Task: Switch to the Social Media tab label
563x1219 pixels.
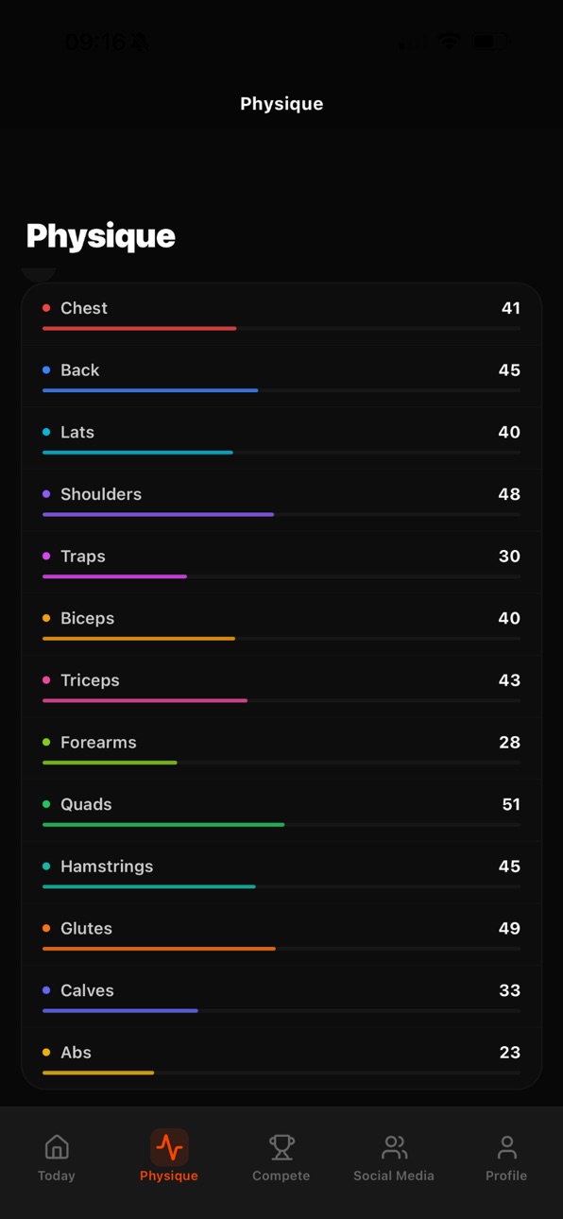Action: (x=394, y=1176)
